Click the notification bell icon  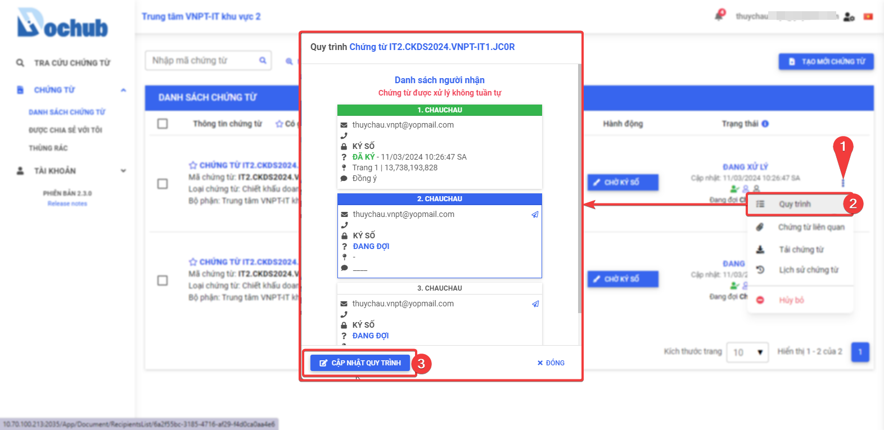[x=719, y=16]
